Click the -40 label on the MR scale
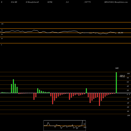The height and width of the screenshot is (131, 131). tap(128, 103)
